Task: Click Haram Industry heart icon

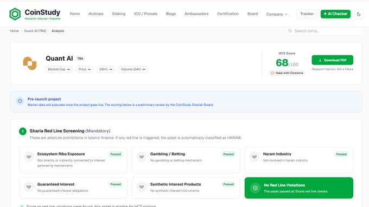Action: (255, 157)
